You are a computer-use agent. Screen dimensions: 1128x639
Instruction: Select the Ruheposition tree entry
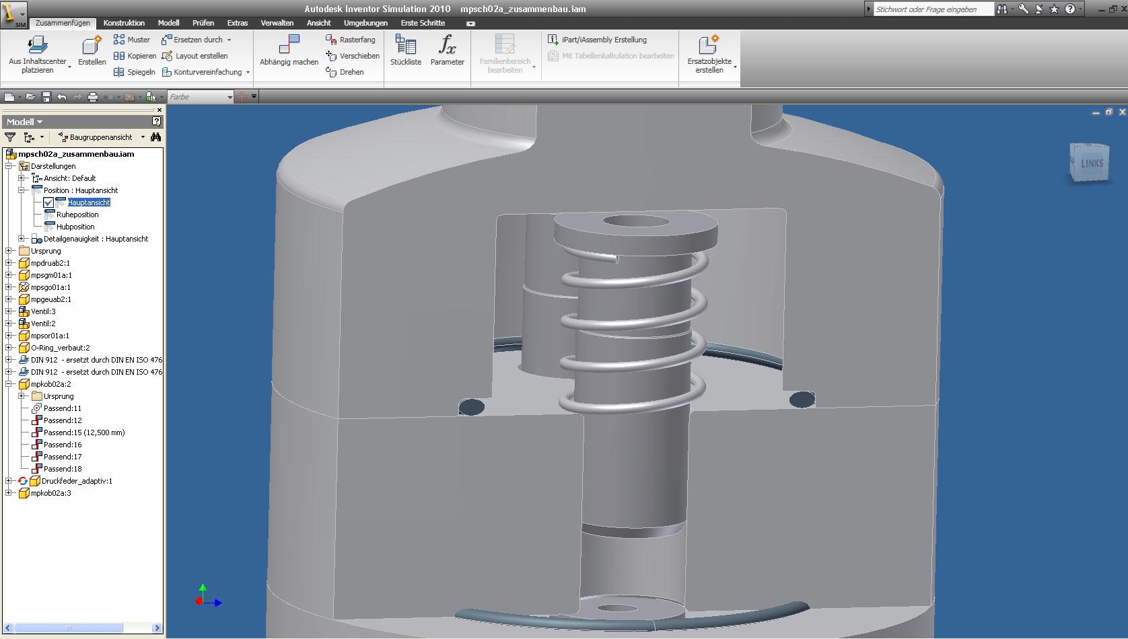point(77,215)
